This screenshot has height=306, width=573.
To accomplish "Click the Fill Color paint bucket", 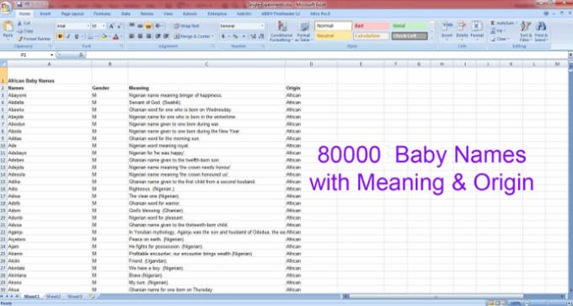I will (x=104, y=36).
